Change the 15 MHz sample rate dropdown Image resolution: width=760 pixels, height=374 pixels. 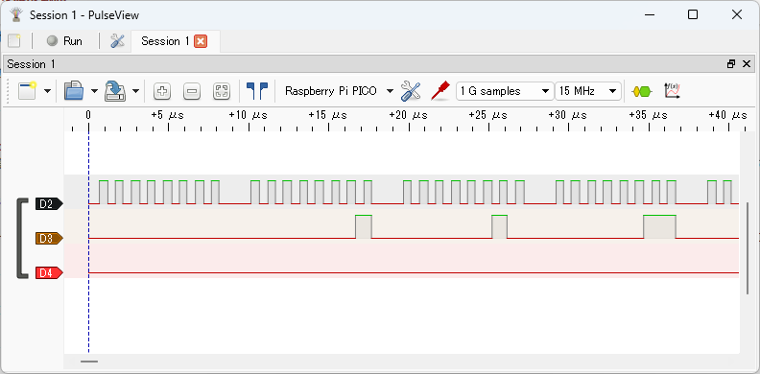[x=588, y=91]
